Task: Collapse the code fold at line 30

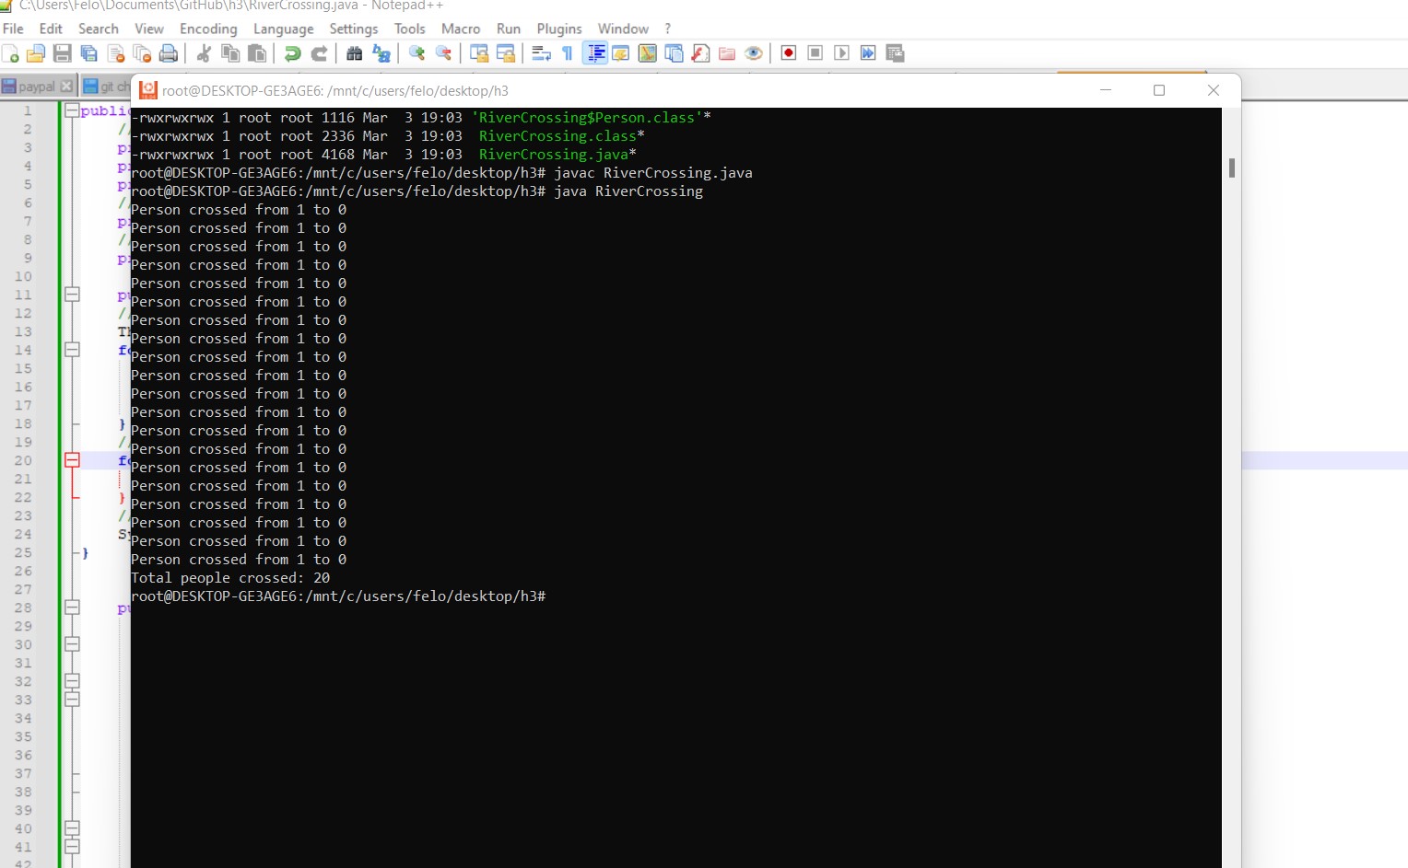Action: [72, 644]
